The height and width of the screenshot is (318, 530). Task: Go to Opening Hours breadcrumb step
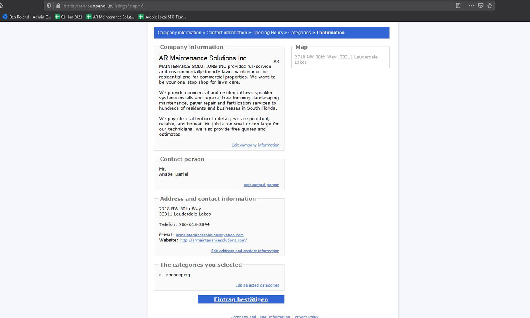tap(267, 33)
